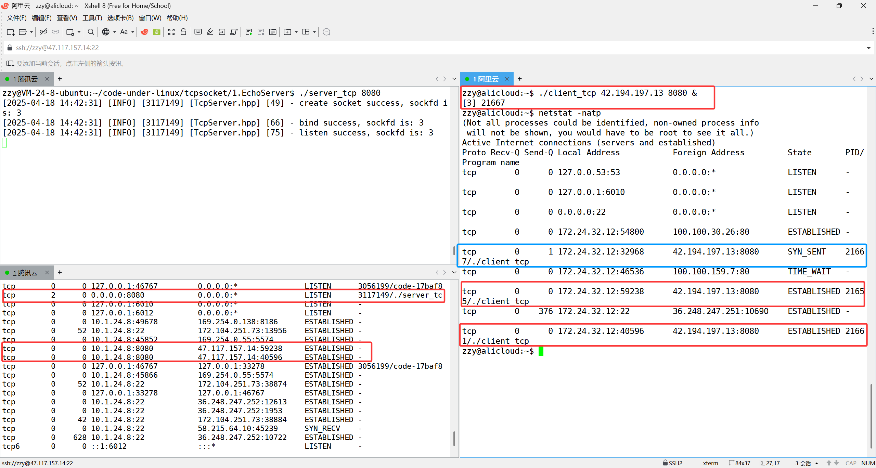
Task: Open the 工具(T) menu
Action: pos(92,18)
